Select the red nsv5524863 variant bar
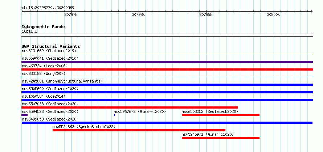Viewport: 323px width, 152px height. coord(139,130)
